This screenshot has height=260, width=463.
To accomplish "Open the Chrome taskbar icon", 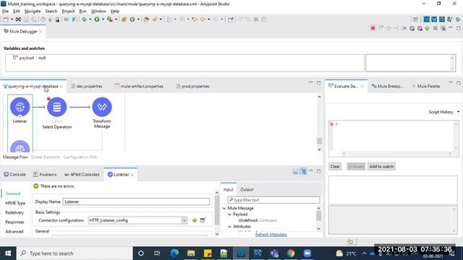I will tap(291, 253).
